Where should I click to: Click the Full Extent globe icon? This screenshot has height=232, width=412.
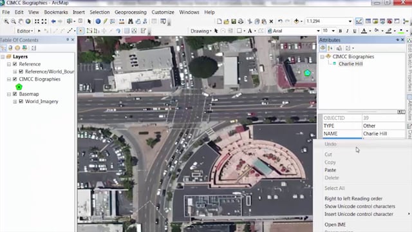[x=28, y=21]
